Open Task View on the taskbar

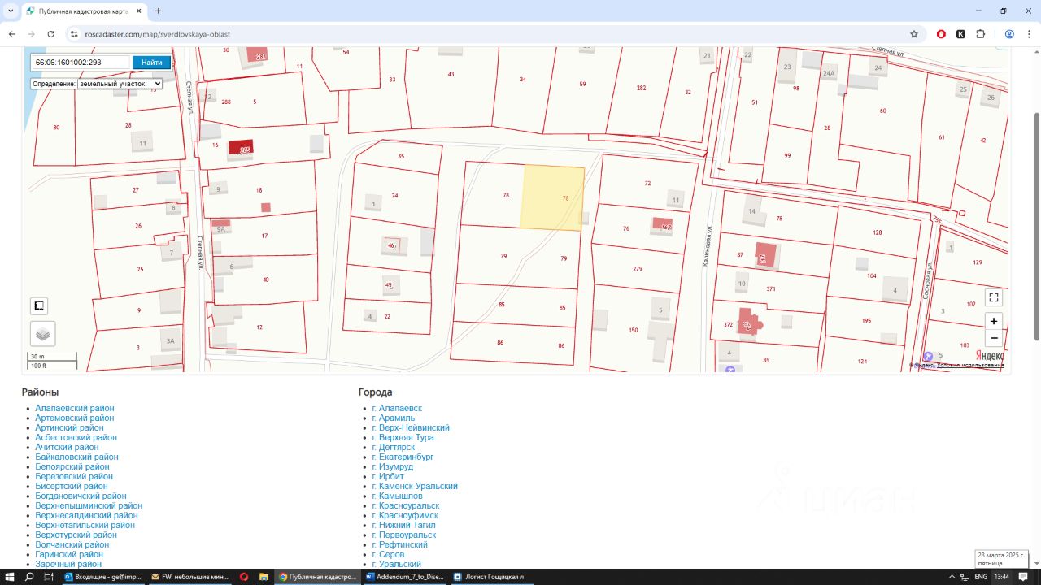tap(49, 577)
